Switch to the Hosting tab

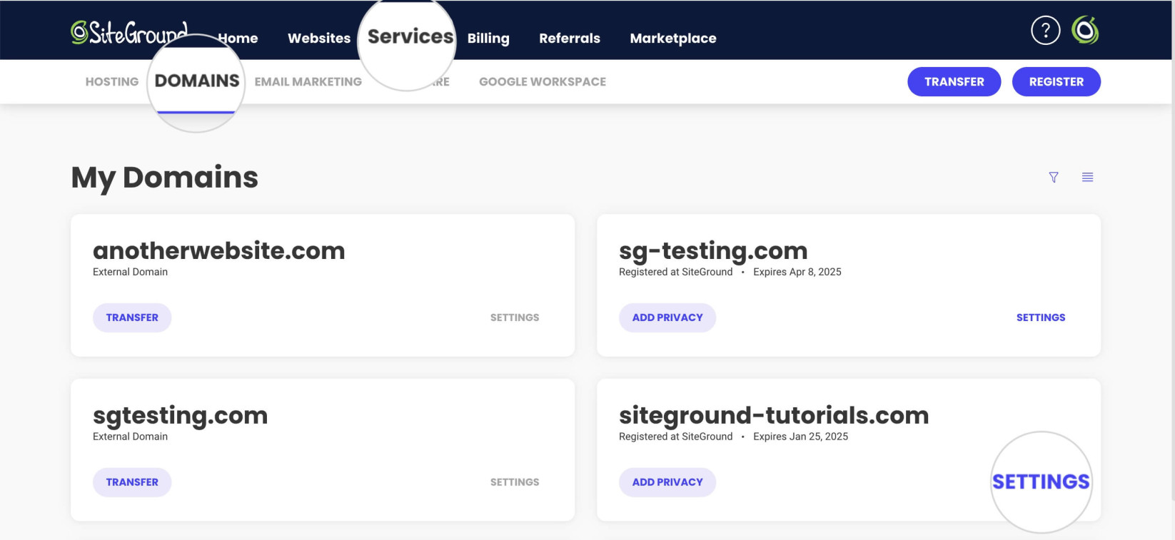pyautogui.click(x=112, y=81)
